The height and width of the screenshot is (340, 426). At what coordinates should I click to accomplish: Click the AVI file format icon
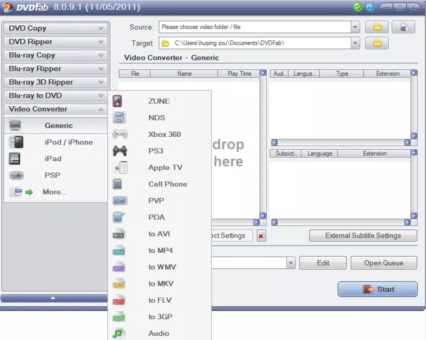coord(119,234)
